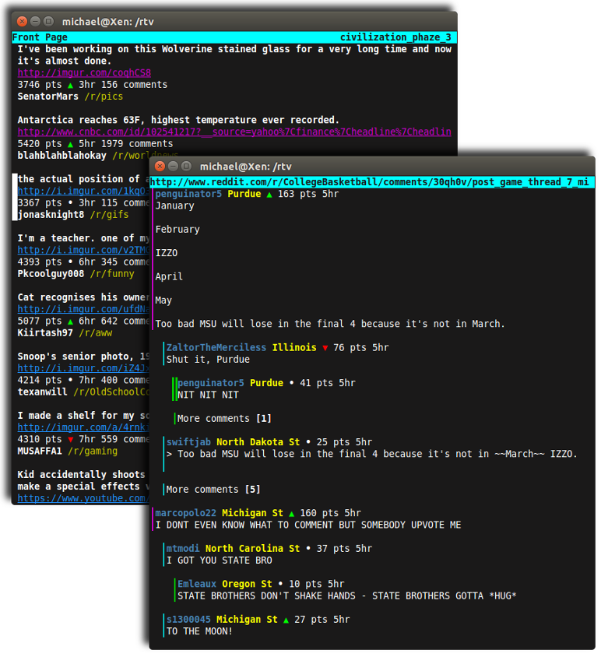Click the Front Page header label
This screenshot has width=601, height=657.
coord(40,37)
